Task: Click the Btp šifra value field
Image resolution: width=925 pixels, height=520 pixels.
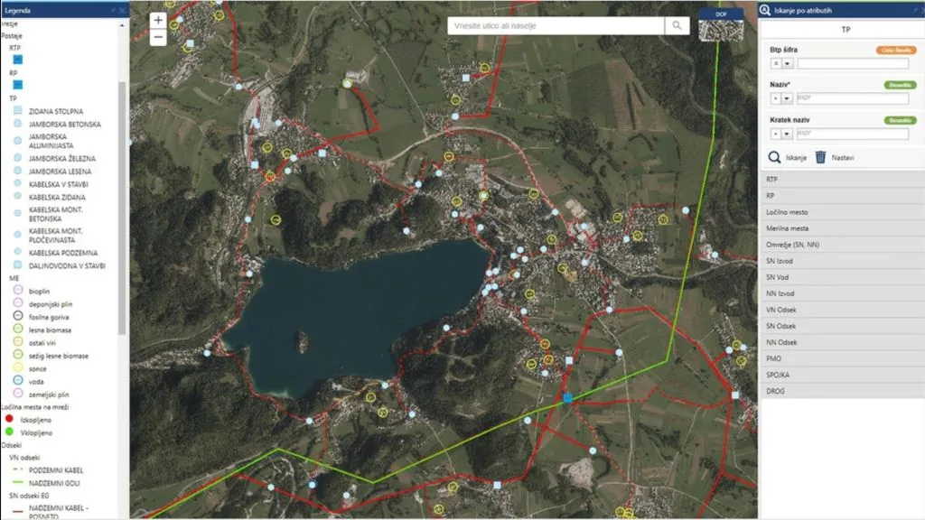Action: [x=853, y=64]
